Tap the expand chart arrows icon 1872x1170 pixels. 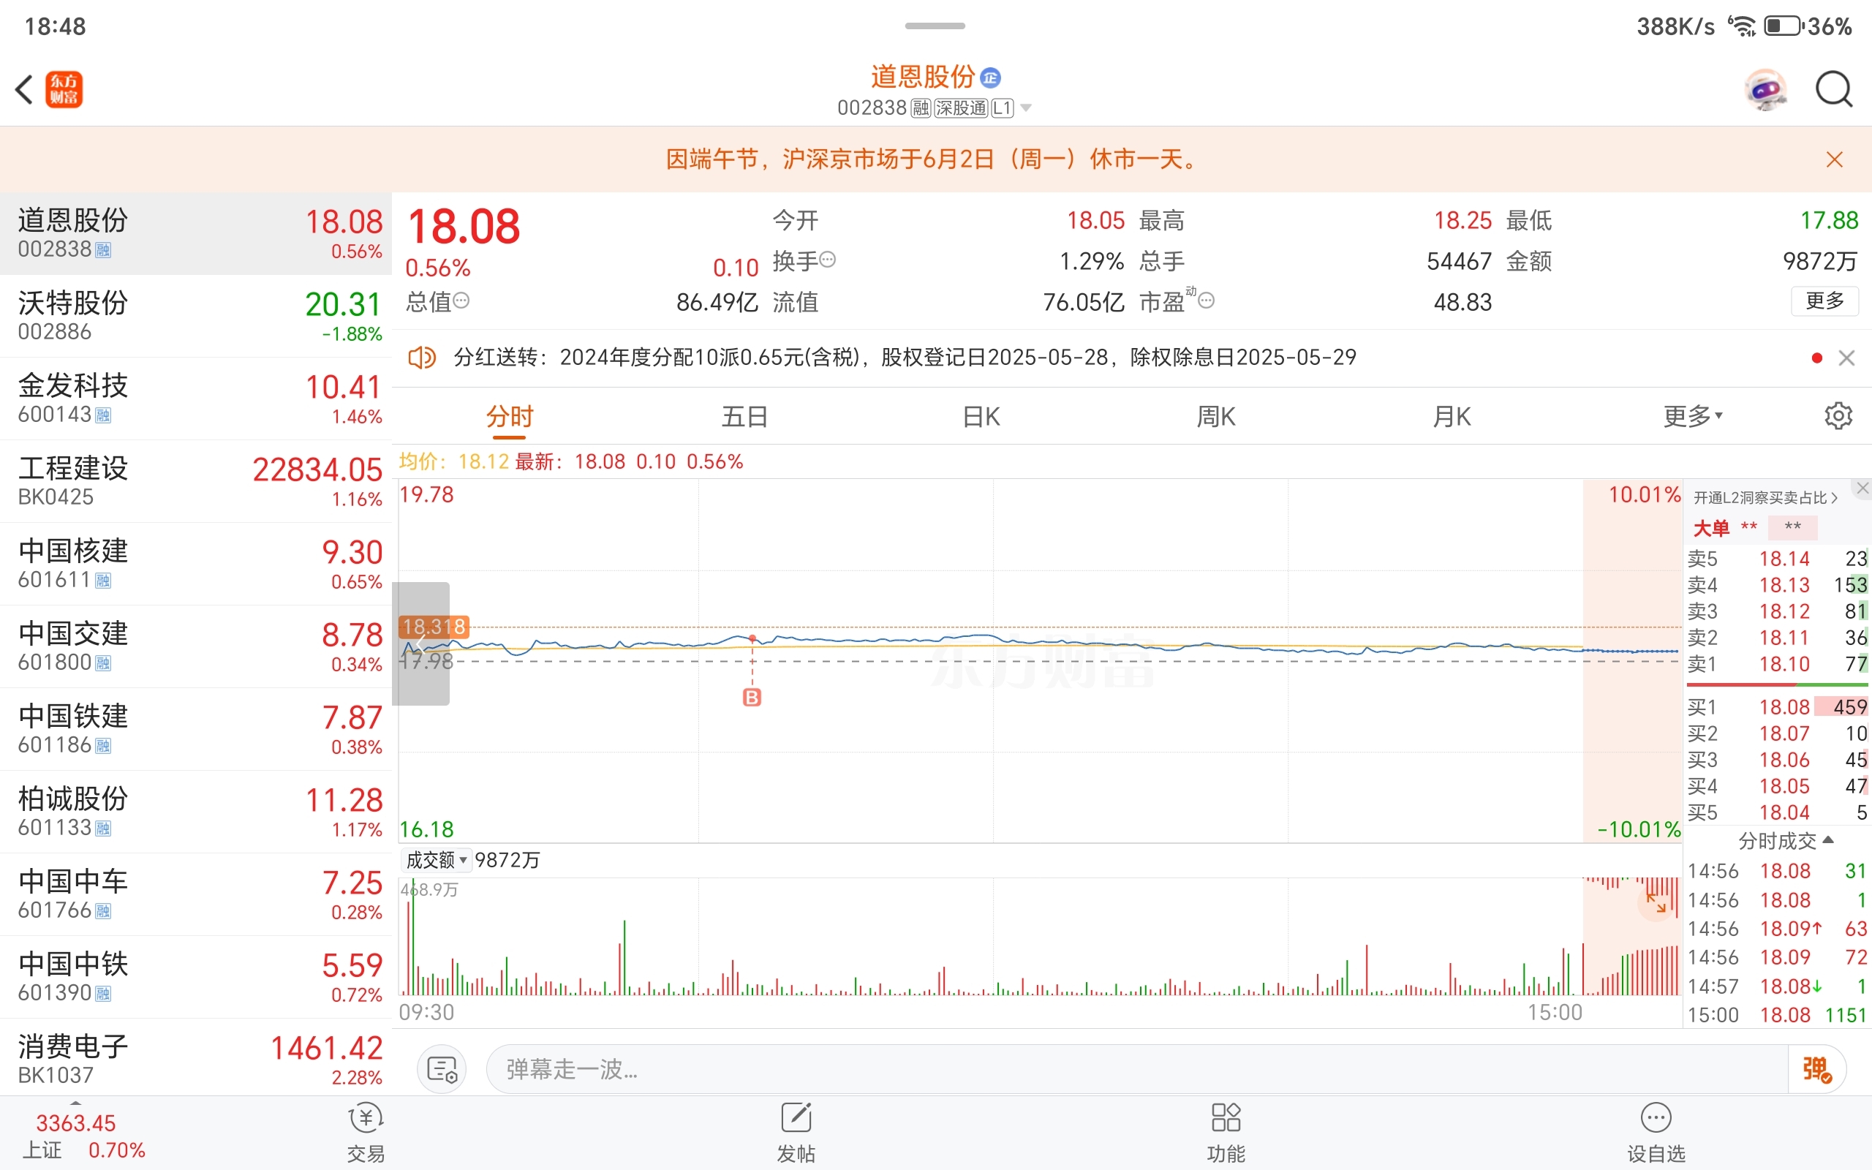pos(1656,902)
